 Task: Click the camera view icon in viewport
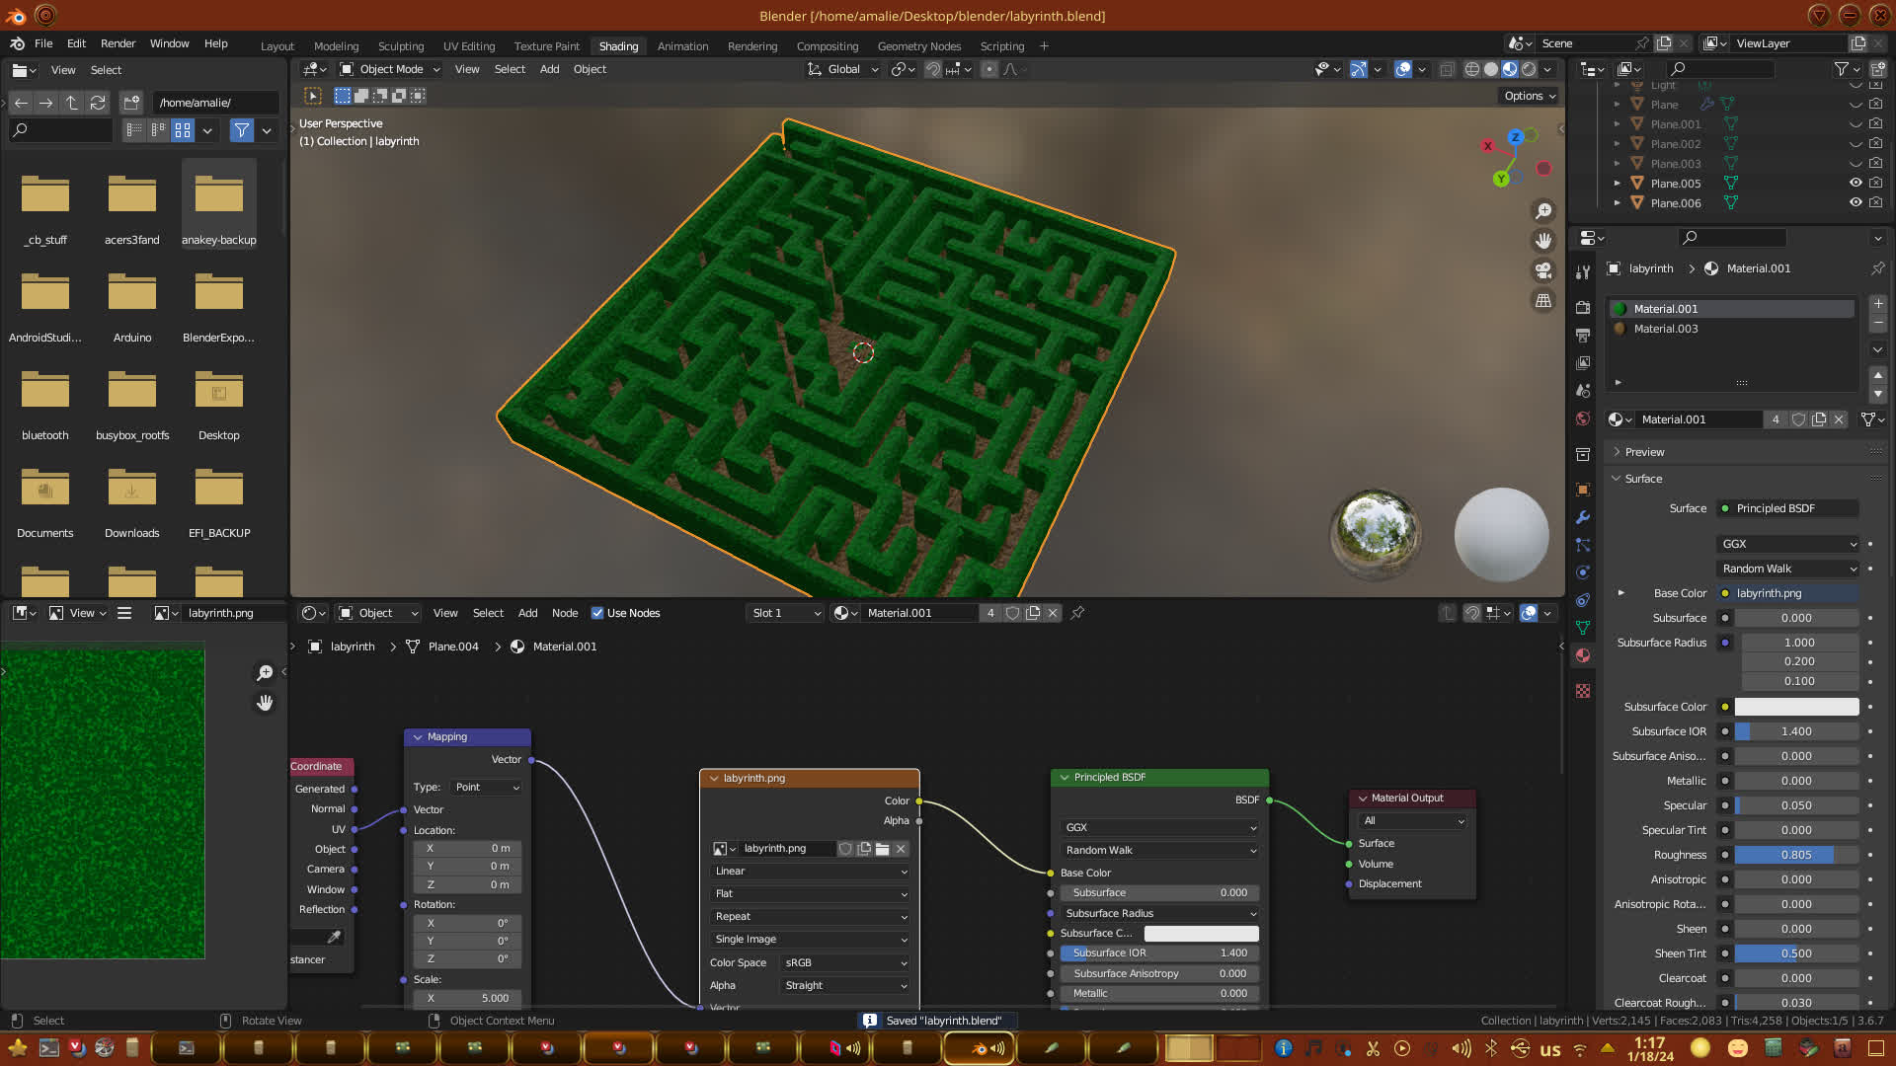[x=1542, y=270]
